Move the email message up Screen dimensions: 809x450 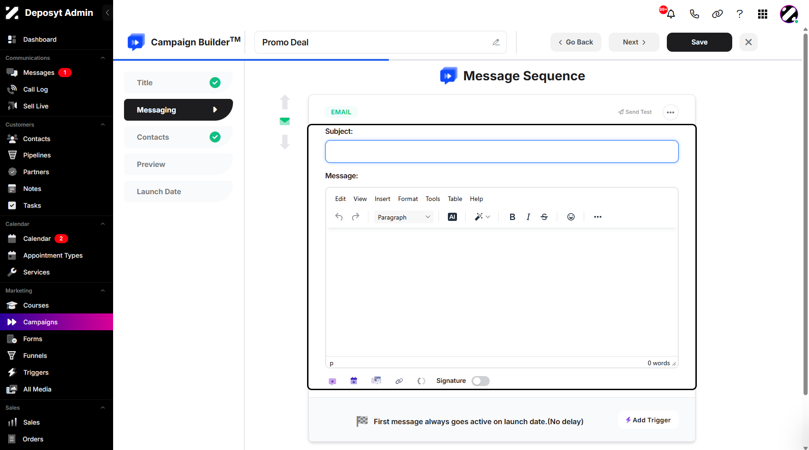(x=285, y=102)
